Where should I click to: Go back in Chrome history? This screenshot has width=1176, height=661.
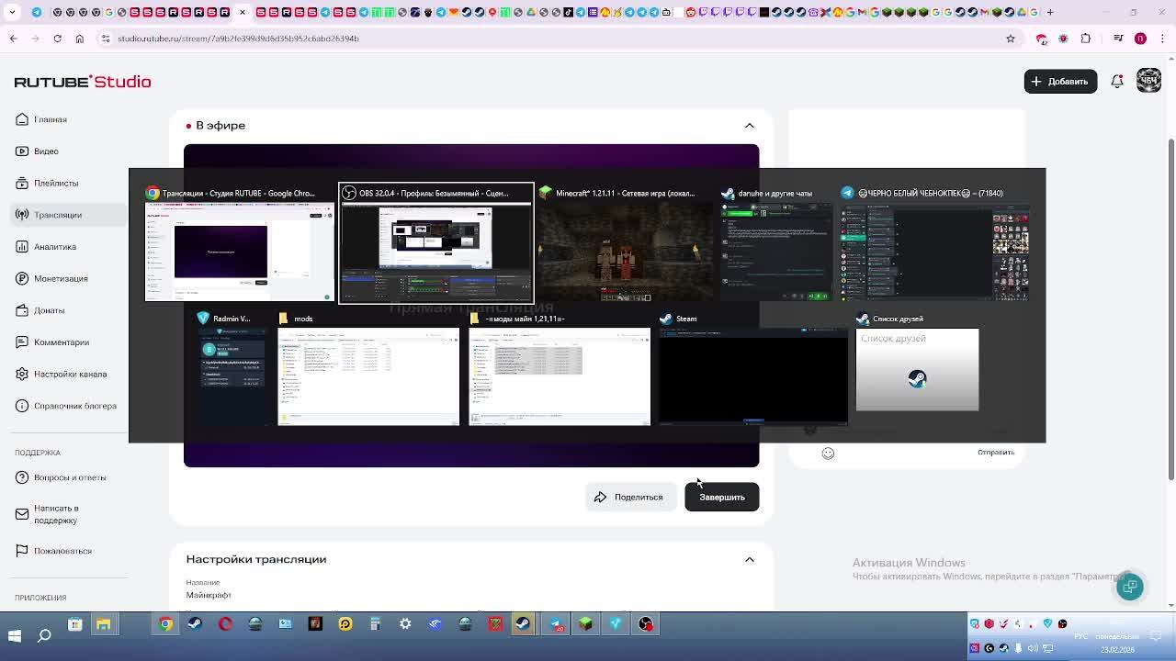(13, 39)
